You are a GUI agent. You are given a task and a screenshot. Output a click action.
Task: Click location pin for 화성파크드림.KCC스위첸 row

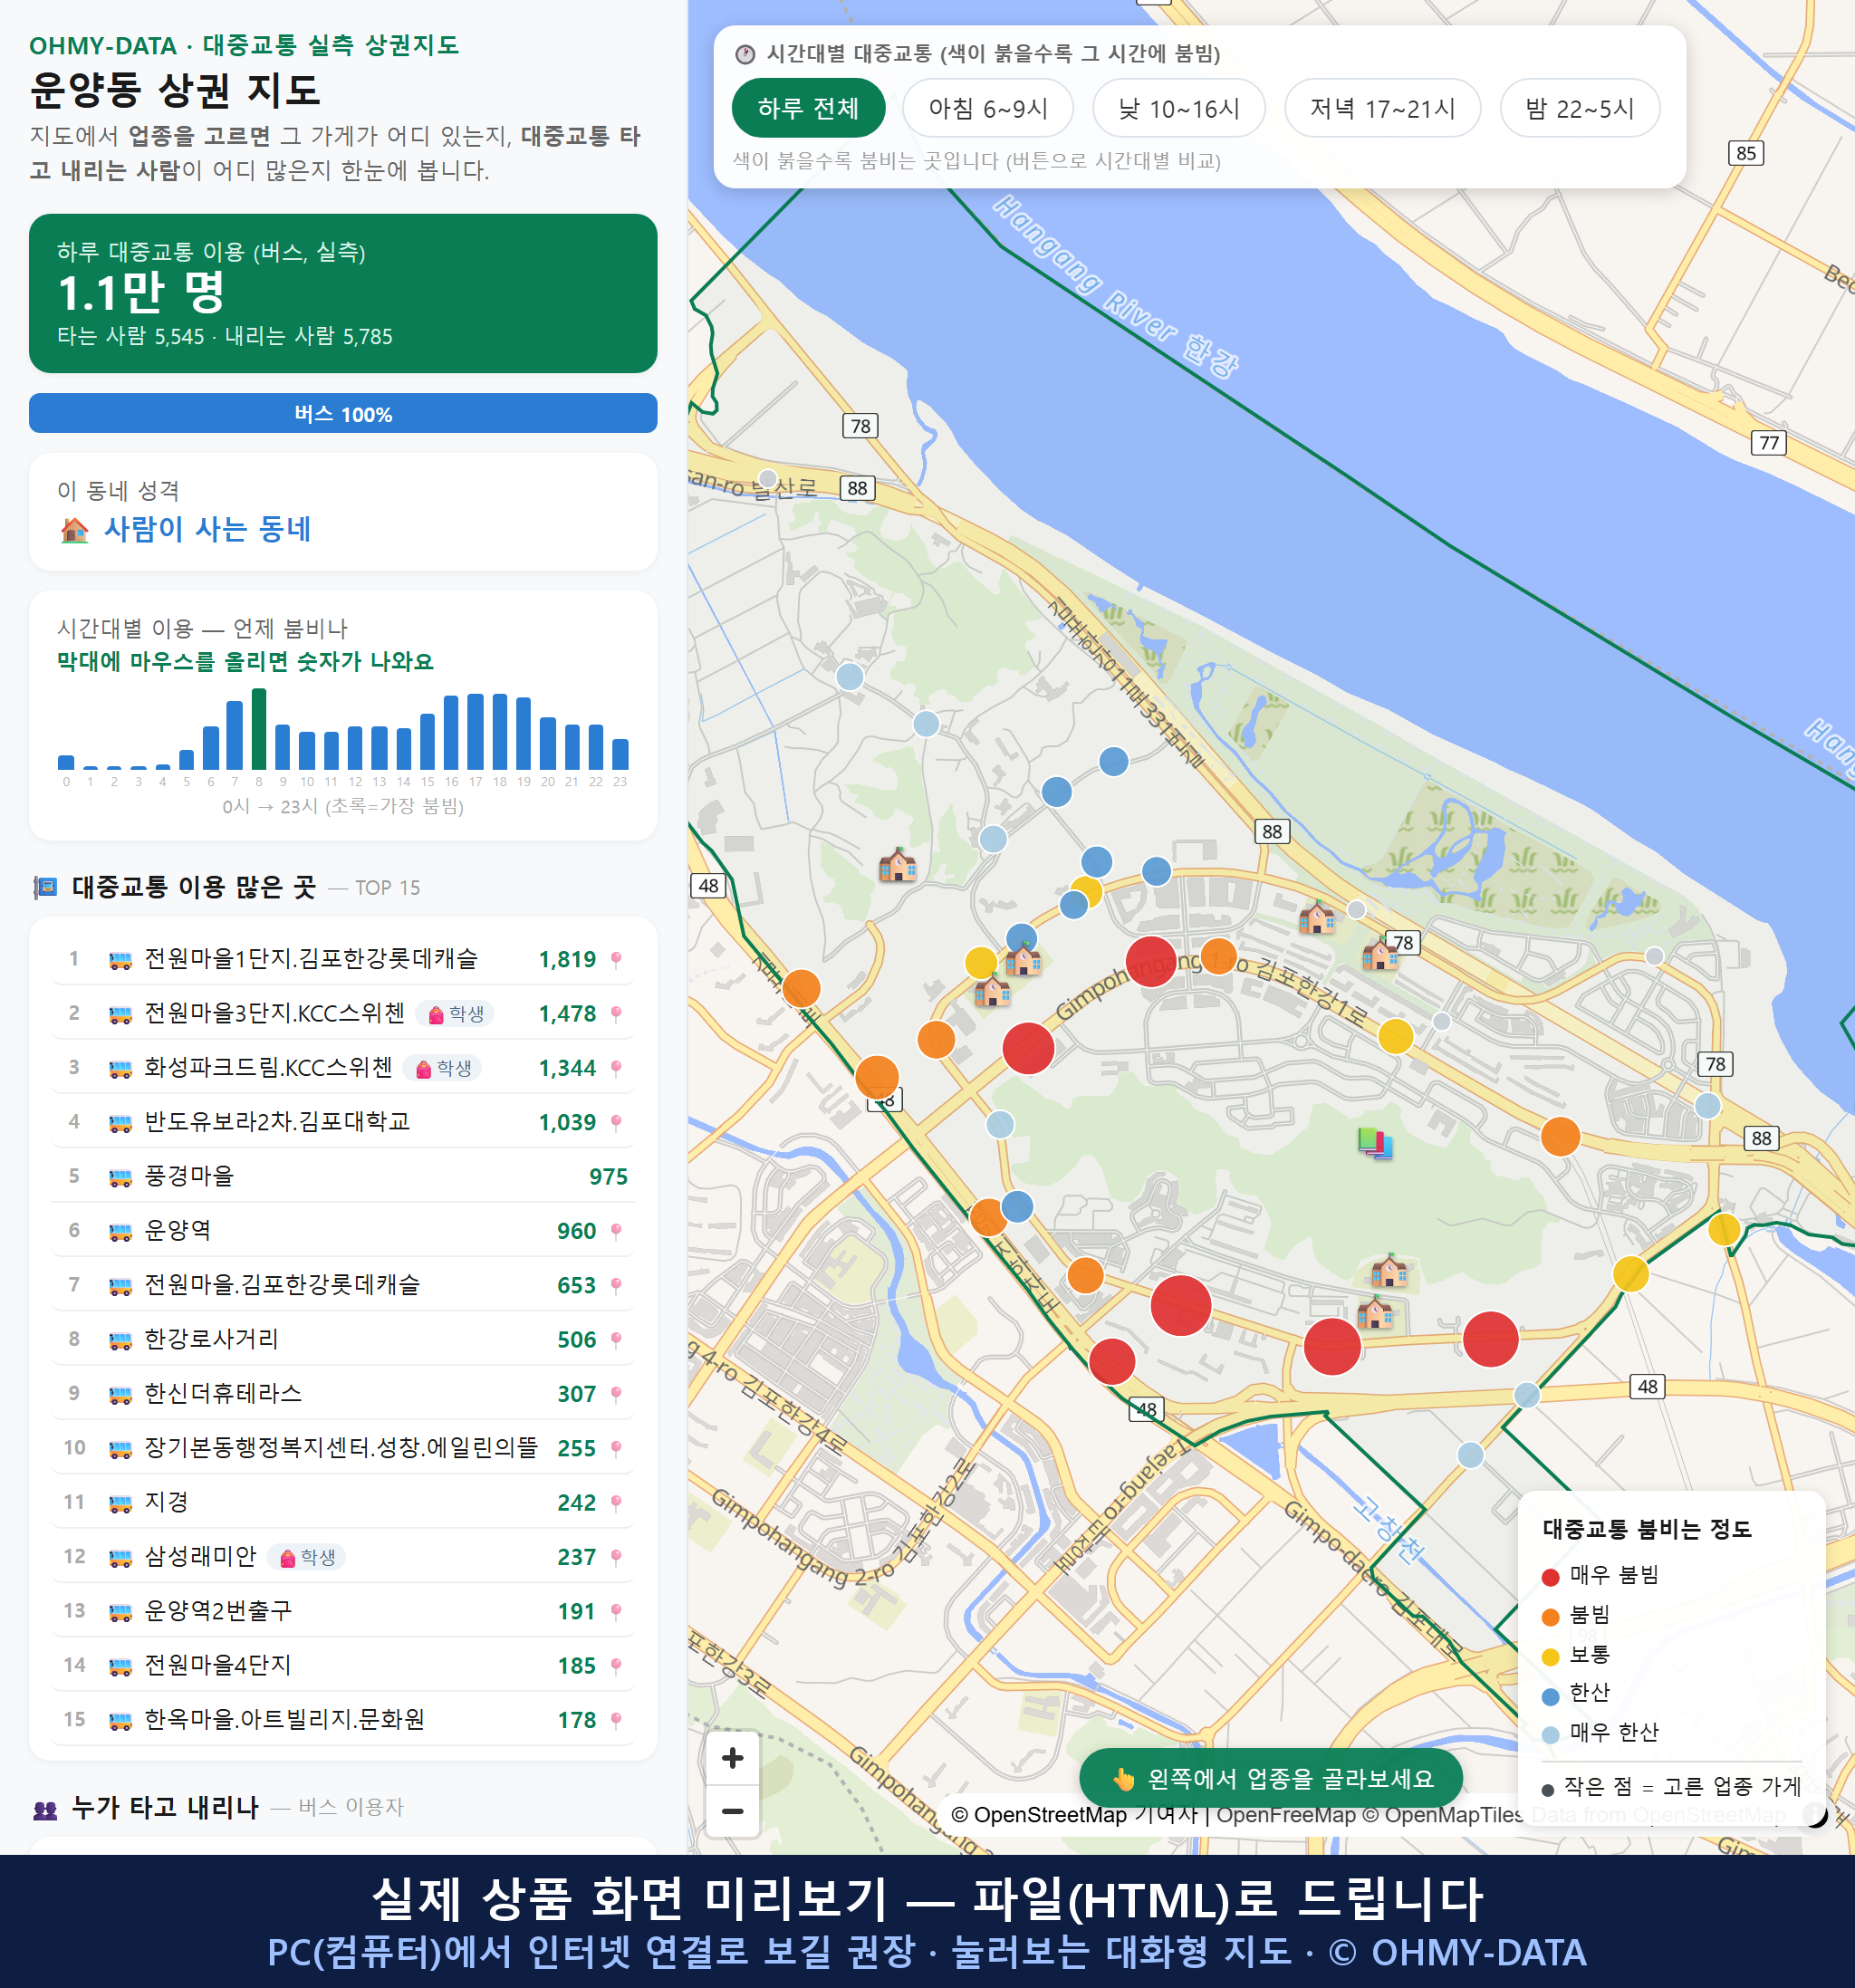(x=616, y=1069)
